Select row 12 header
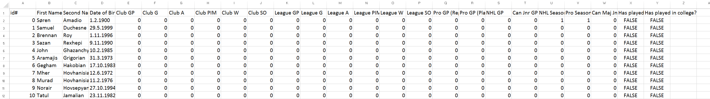The width and height of the screenshot is (710, 99). [x=4, y=96]
